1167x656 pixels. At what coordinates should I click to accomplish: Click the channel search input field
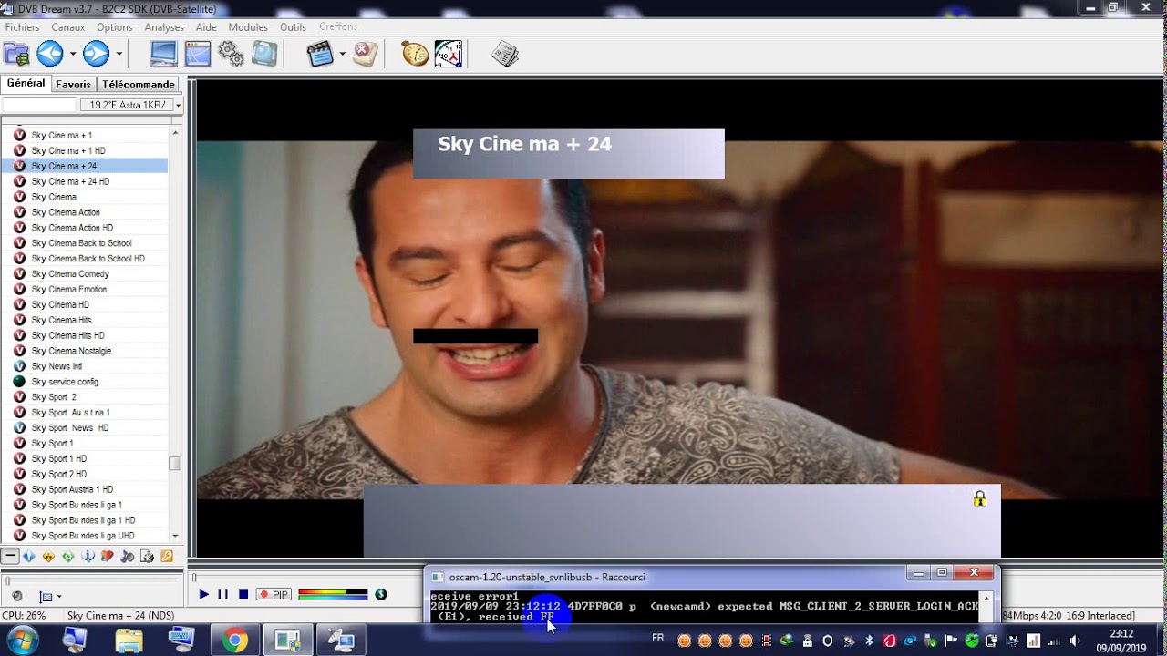pyautogui.click(x=39, y=105)
